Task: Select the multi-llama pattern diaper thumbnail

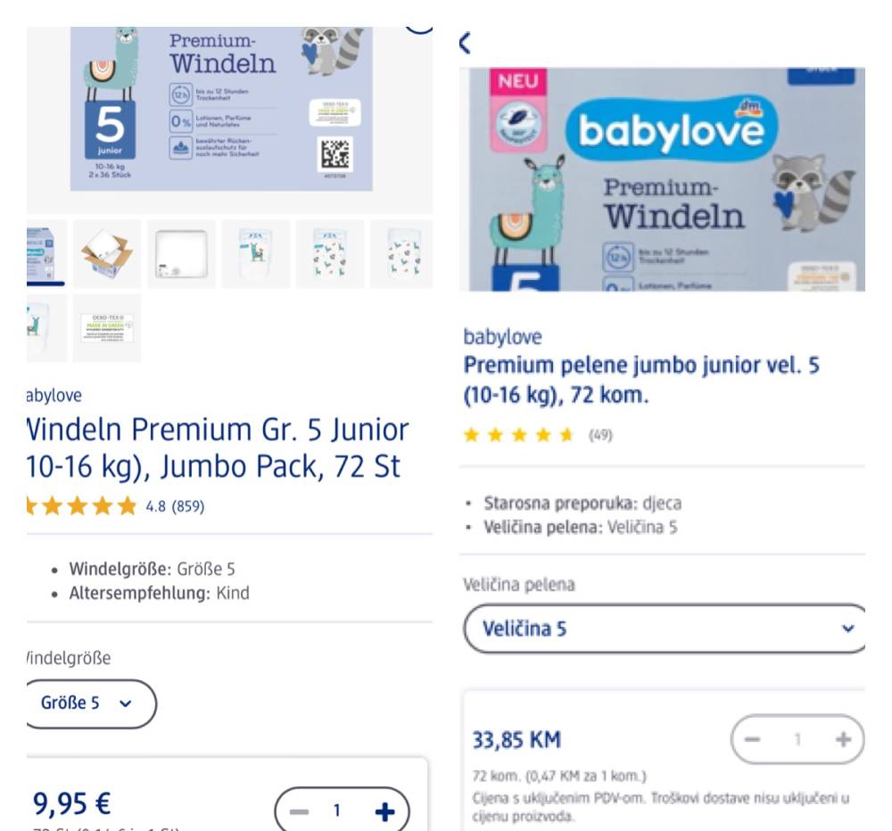Action: click(x=330, y=254)
